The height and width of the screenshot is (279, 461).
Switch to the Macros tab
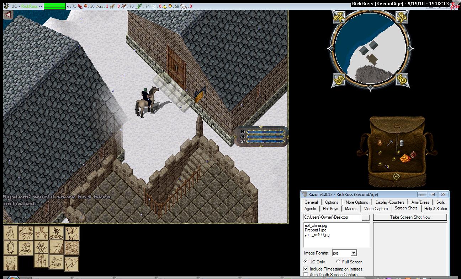(x=351, y=209)
